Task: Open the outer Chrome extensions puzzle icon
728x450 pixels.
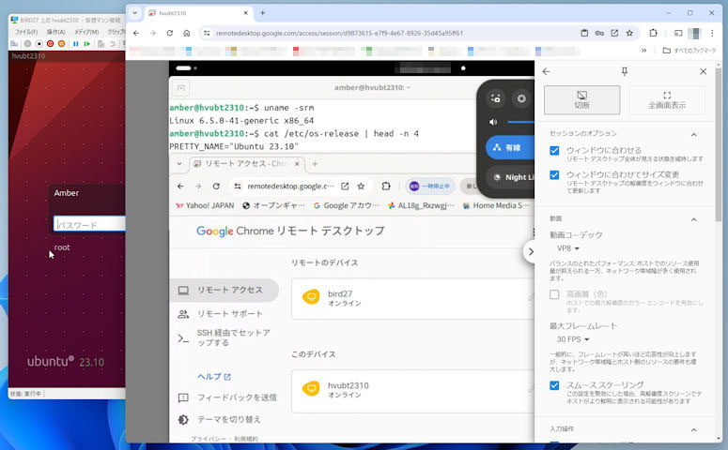Action: [x=653, y=33]
